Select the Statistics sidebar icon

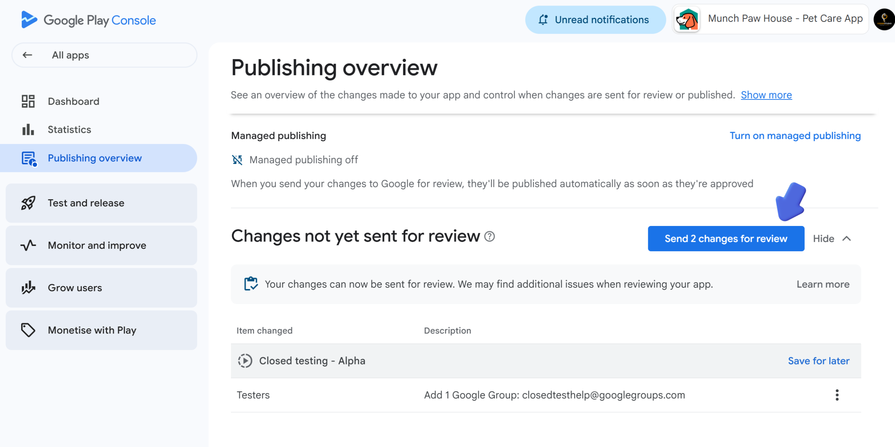coord(28,129)
